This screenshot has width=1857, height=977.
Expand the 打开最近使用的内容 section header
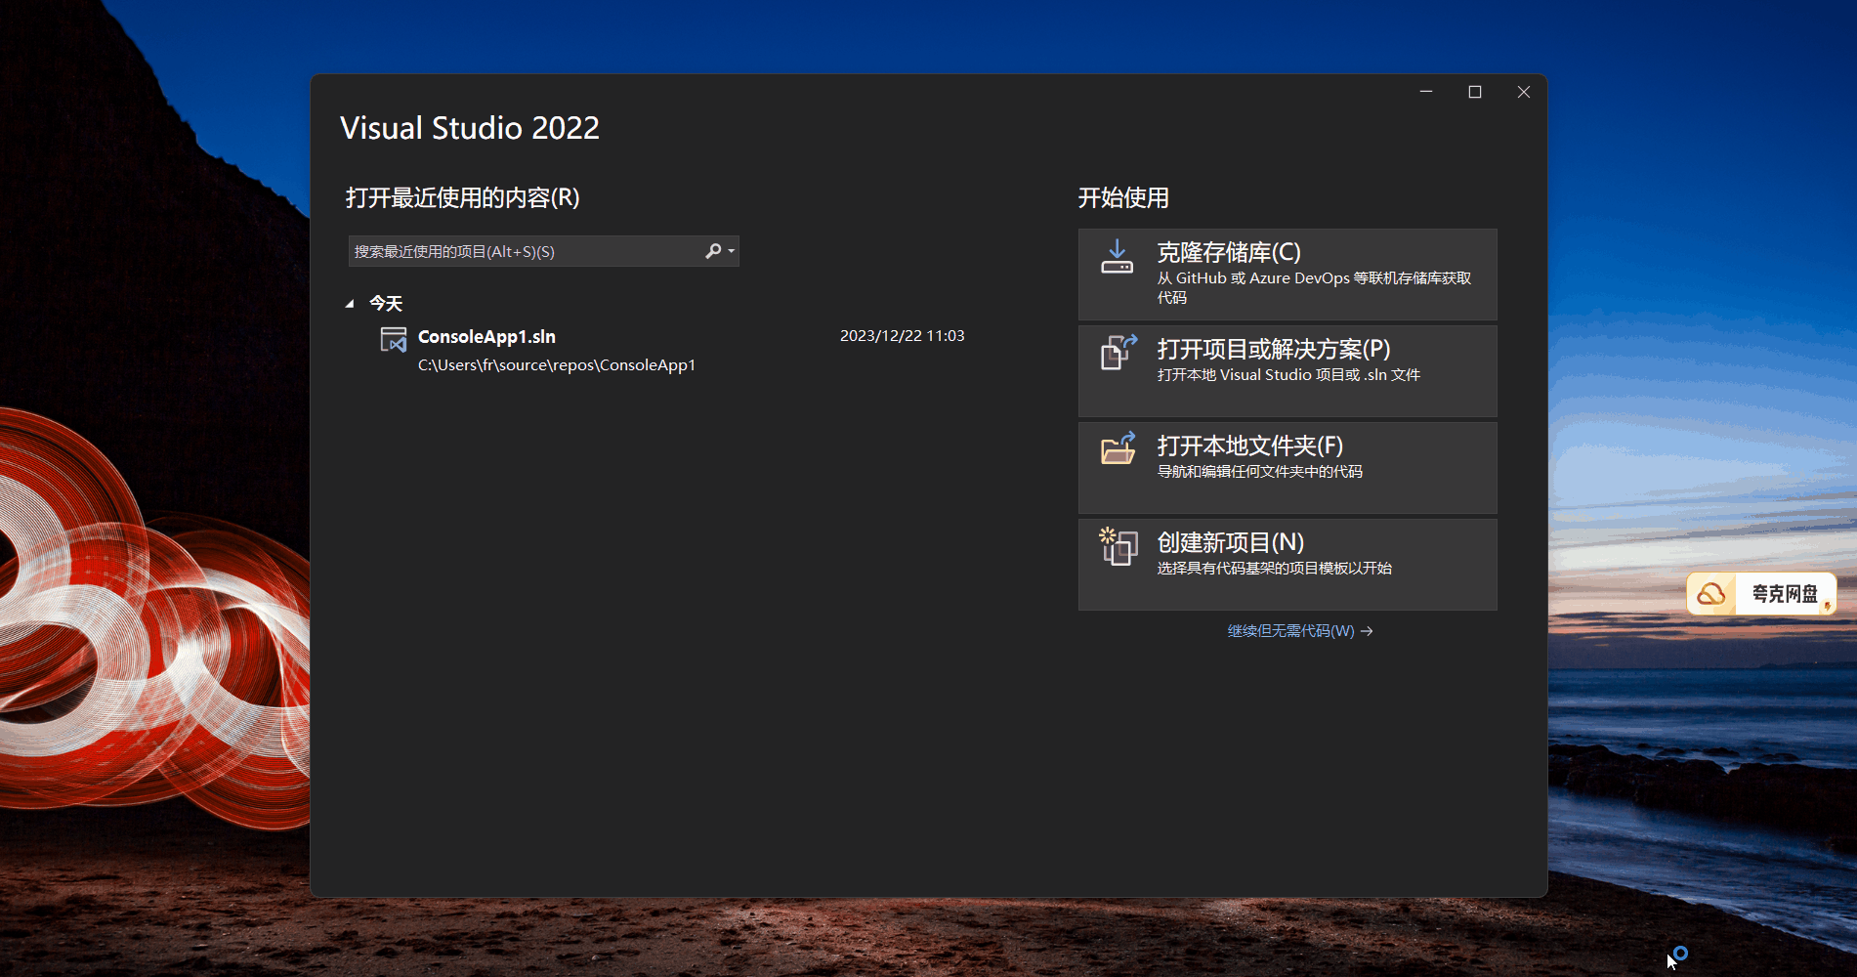464,198
